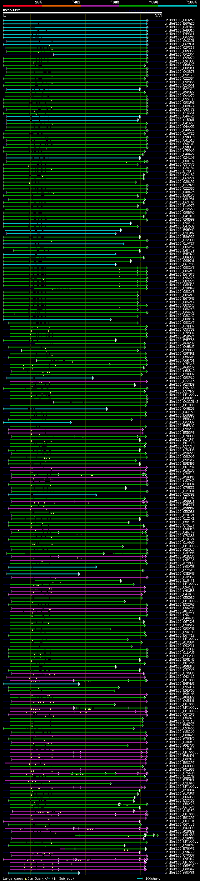Viewport: 200px width, 881px height.
Task: Open hit UniRef100_Q2QLR2
Action: [179, 182]
